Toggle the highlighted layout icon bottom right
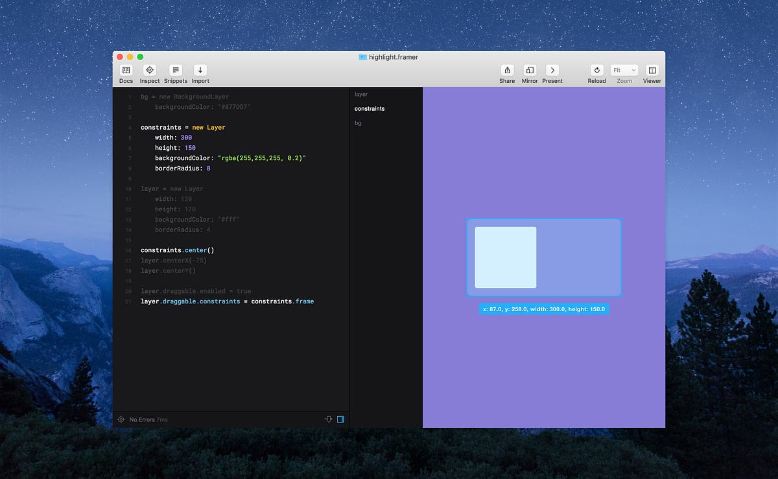 pos(340,419)
